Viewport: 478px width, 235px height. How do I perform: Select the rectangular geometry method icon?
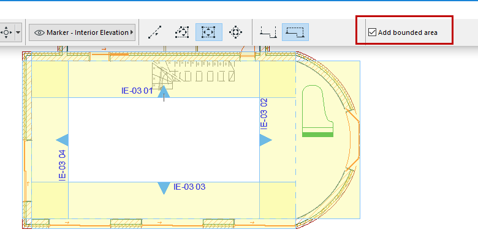click(209, 32)
